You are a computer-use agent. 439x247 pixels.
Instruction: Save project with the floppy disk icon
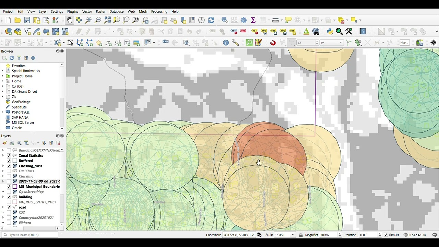pos(27,20)
